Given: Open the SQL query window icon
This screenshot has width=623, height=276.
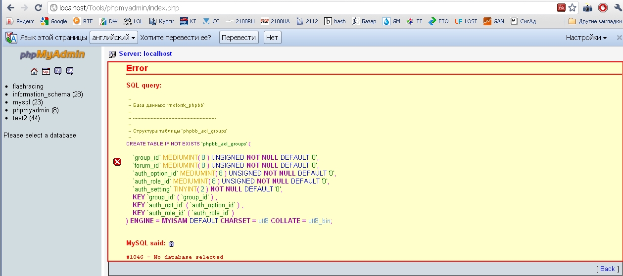Looking at the screenshot, I should tap(46, 71).
